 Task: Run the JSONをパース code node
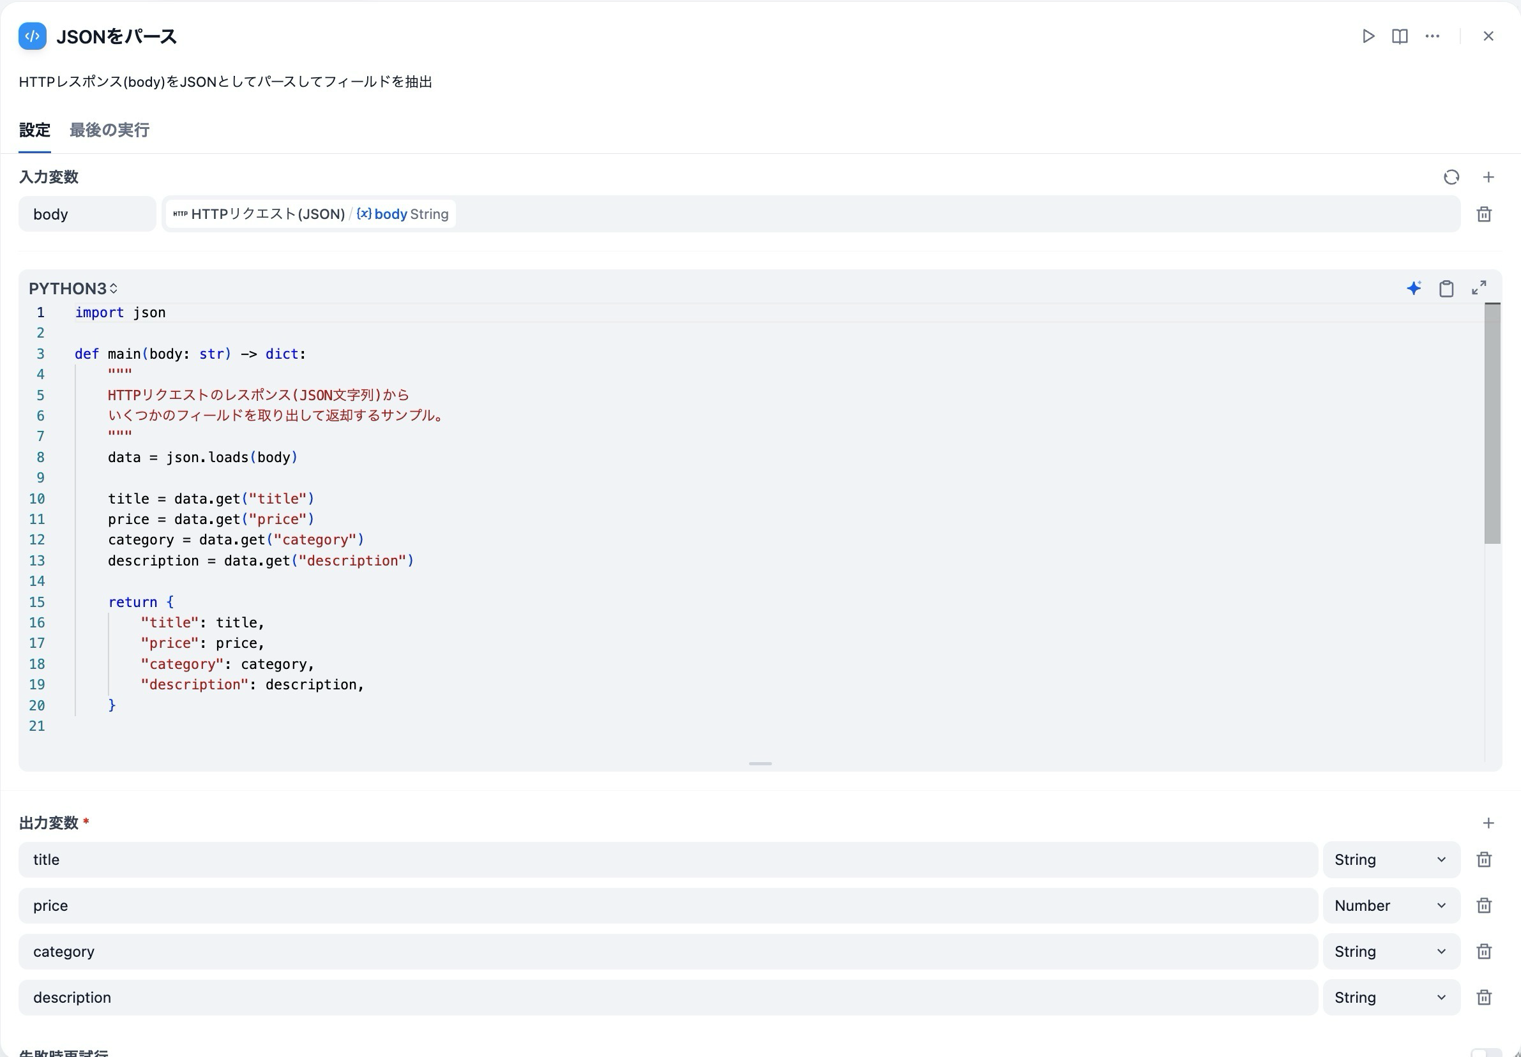click(1368, 36)
